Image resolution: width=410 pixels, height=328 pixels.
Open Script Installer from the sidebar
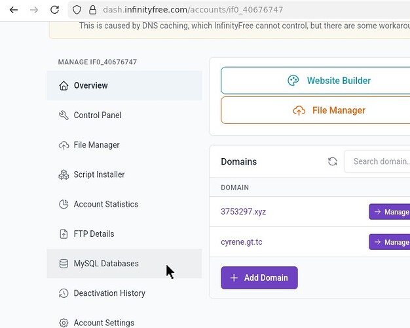(99, 174)
